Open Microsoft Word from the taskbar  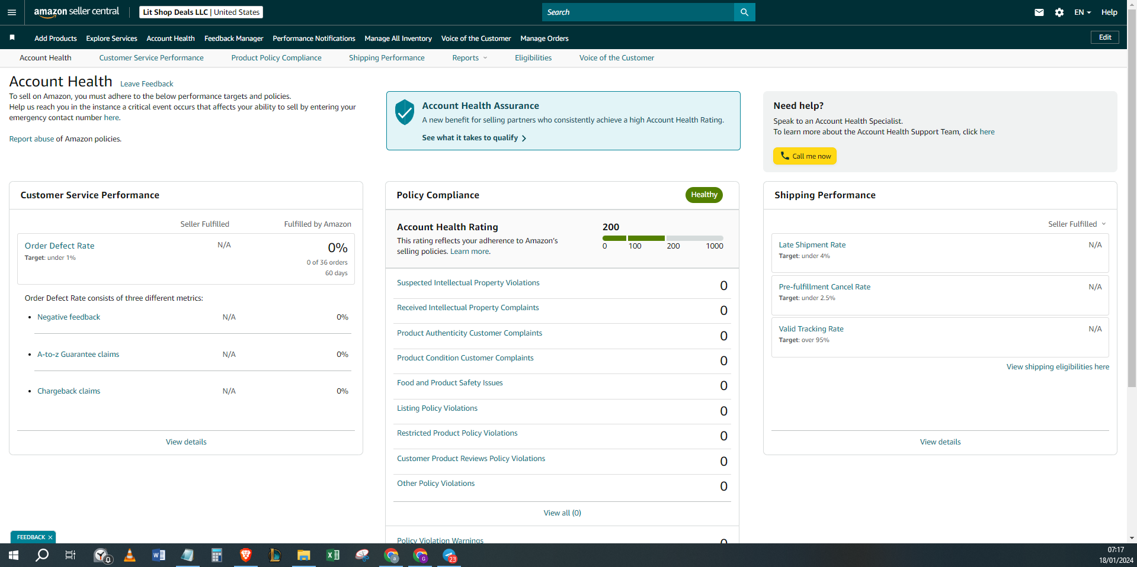[159, 555]
